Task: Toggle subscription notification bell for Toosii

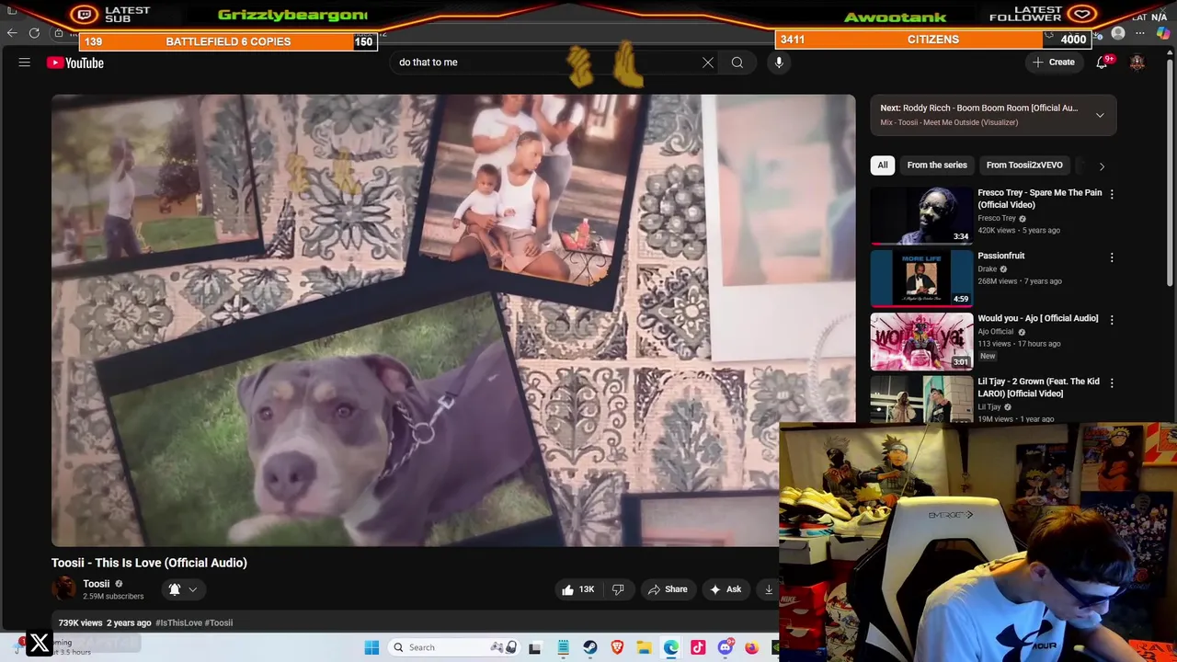Action: pyautogui.click(x=175, y=589)
